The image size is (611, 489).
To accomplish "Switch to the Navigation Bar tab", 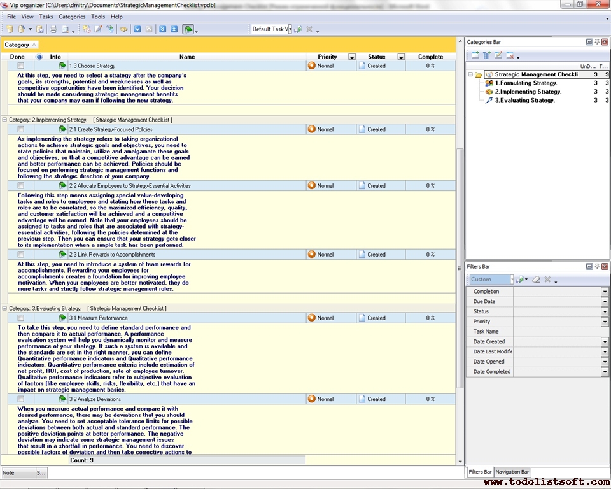I will point(512,472).
